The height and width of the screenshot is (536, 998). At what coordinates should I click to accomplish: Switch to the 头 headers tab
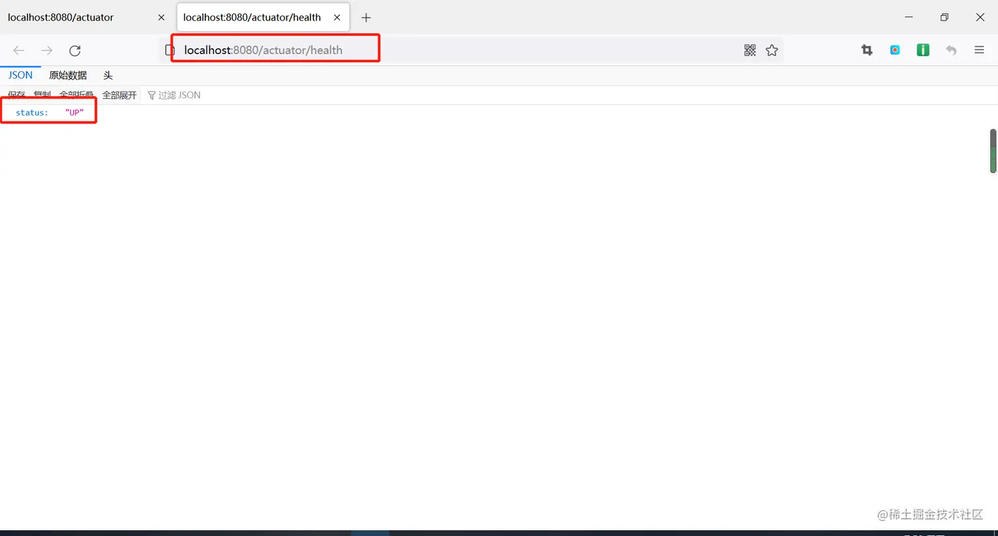[x=108, y=75]
